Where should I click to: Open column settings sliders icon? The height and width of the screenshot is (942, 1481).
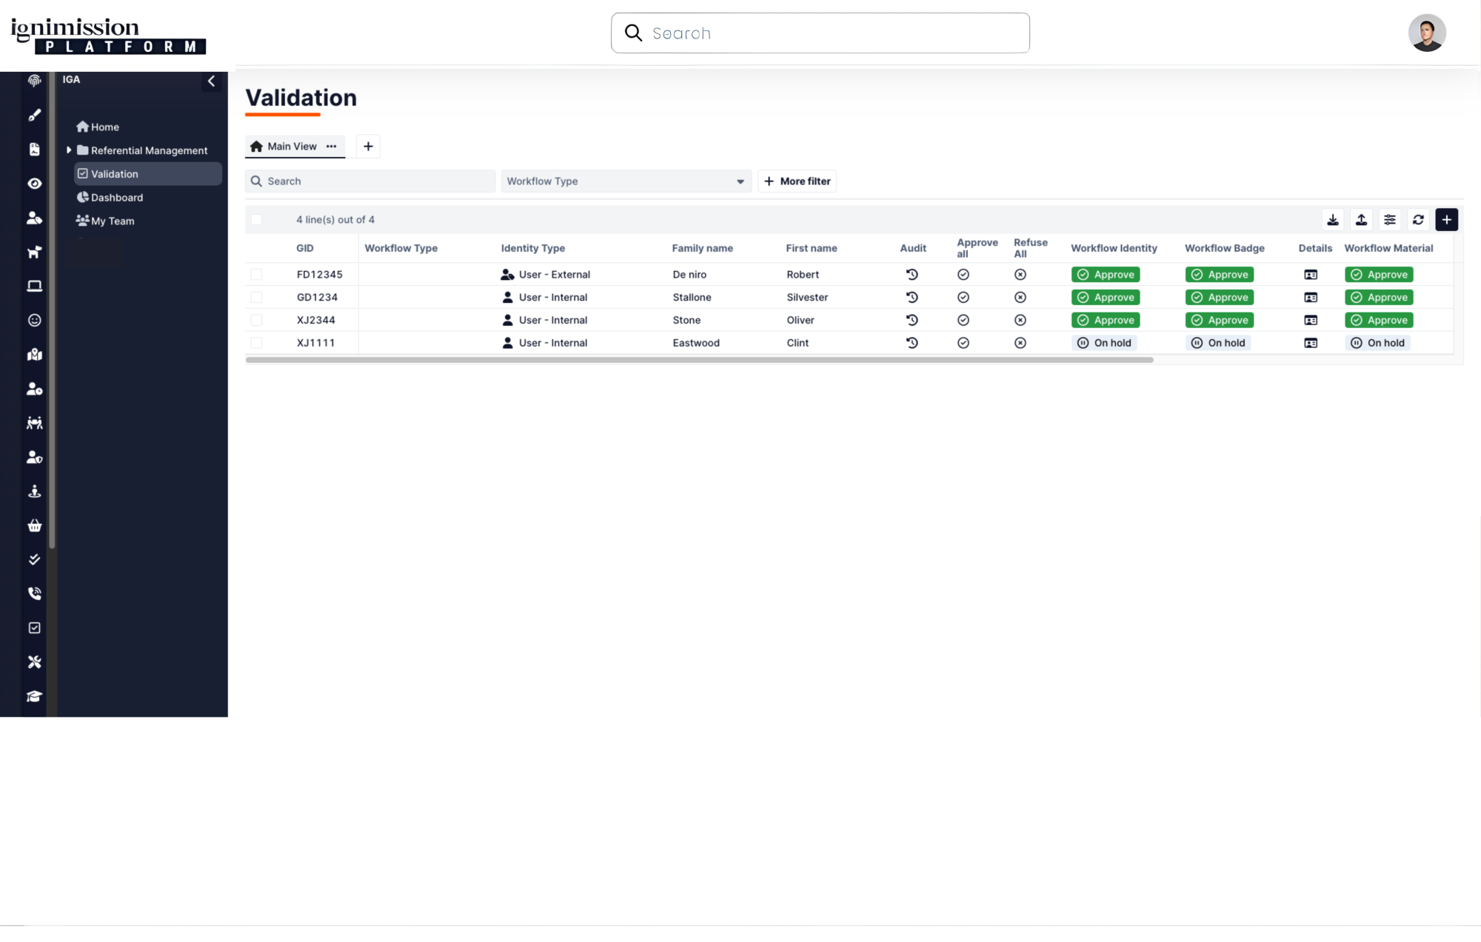[1390, 220]
